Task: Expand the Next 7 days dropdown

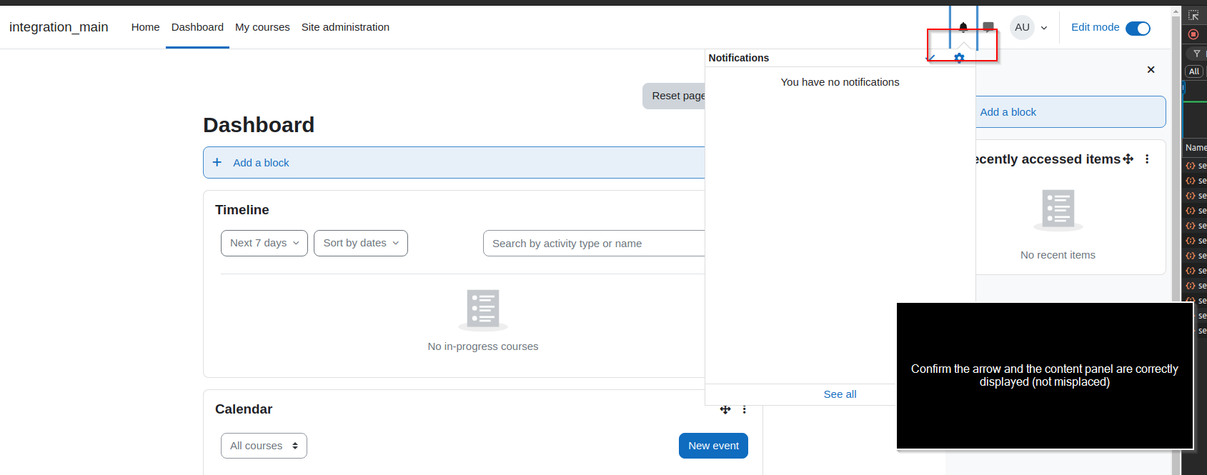Action: 264,243
